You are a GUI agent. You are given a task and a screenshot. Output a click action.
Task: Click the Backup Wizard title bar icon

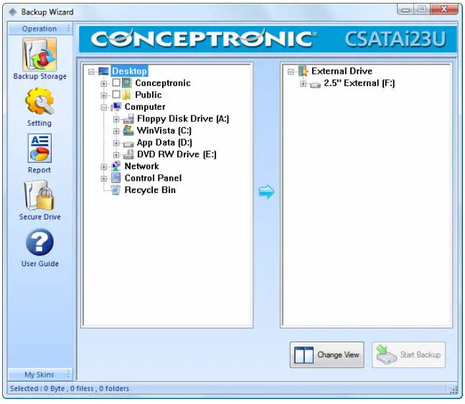(13, 12)
